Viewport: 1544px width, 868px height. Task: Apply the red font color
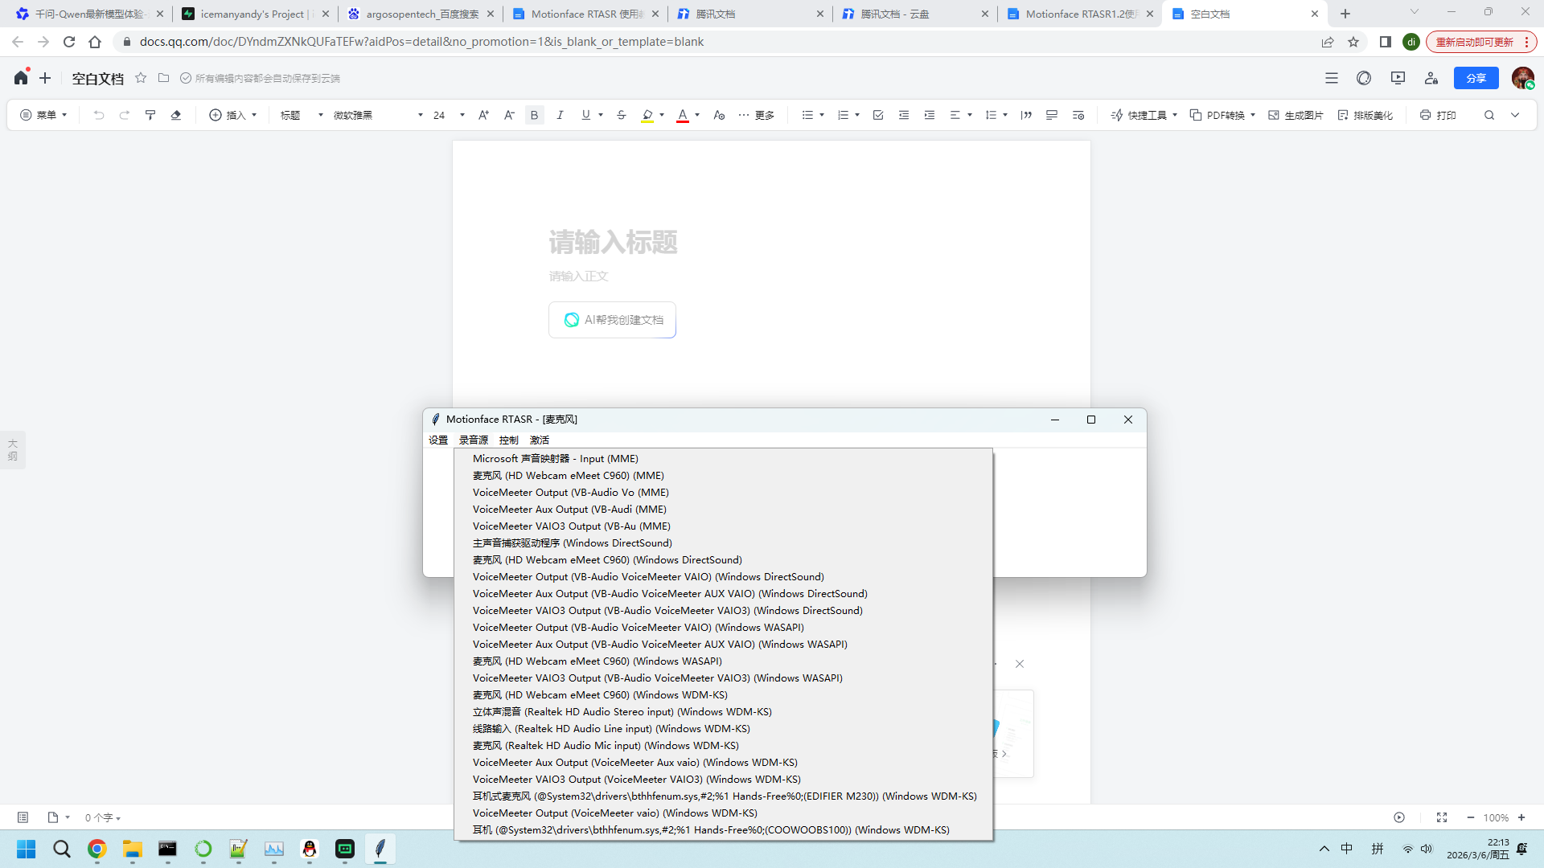coord(683,115)
